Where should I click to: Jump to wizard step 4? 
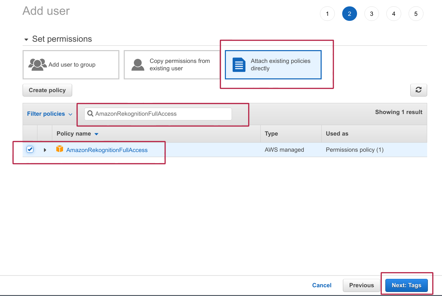pos(394,14)
